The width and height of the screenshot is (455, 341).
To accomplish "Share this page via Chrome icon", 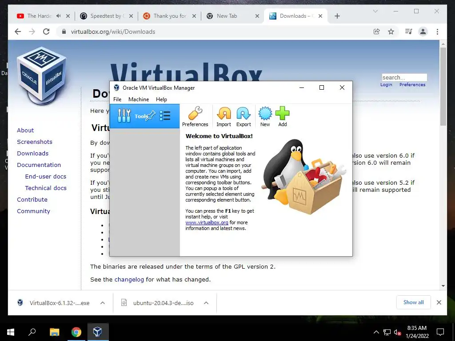I will (377, 32).
